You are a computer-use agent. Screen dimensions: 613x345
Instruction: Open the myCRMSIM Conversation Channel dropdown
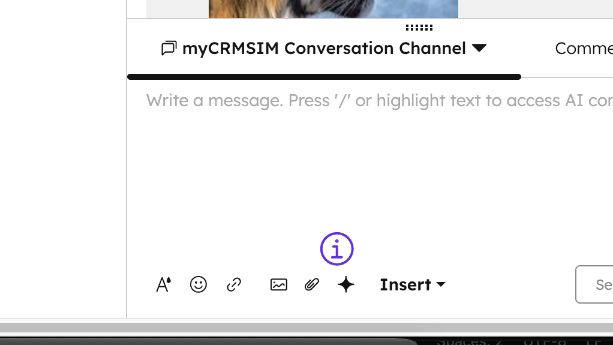[324, 49]
